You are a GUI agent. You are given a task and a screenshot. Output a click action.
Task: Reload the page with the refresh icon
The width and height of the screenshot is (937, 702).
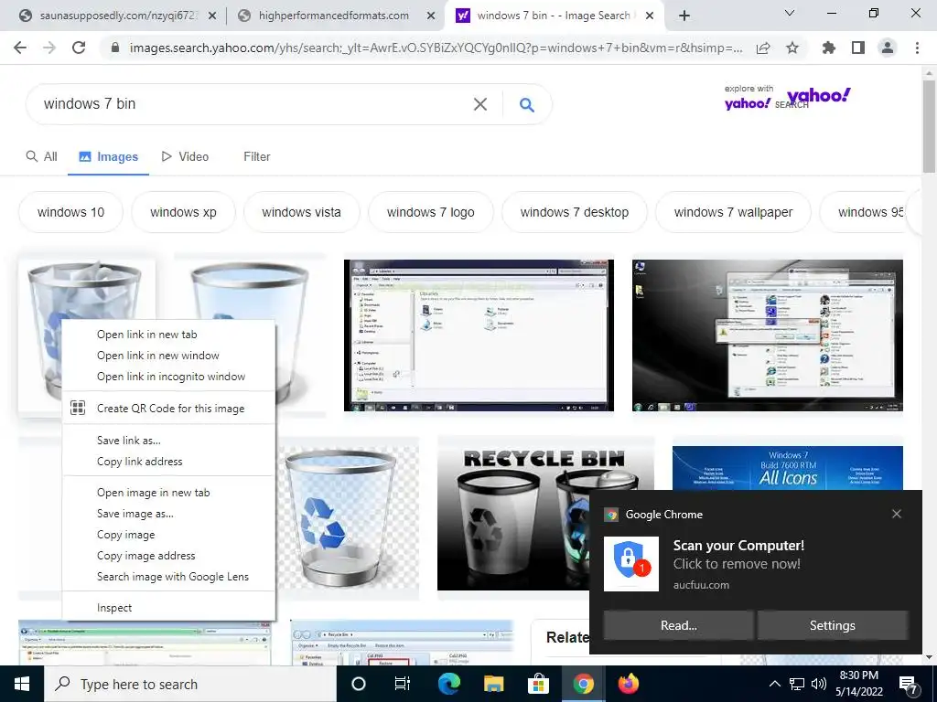pos(79,48)
